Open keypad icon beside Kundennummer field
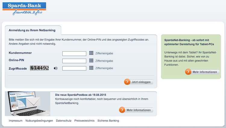The height and width of the screenshot is (128, 226). point(91,53)
